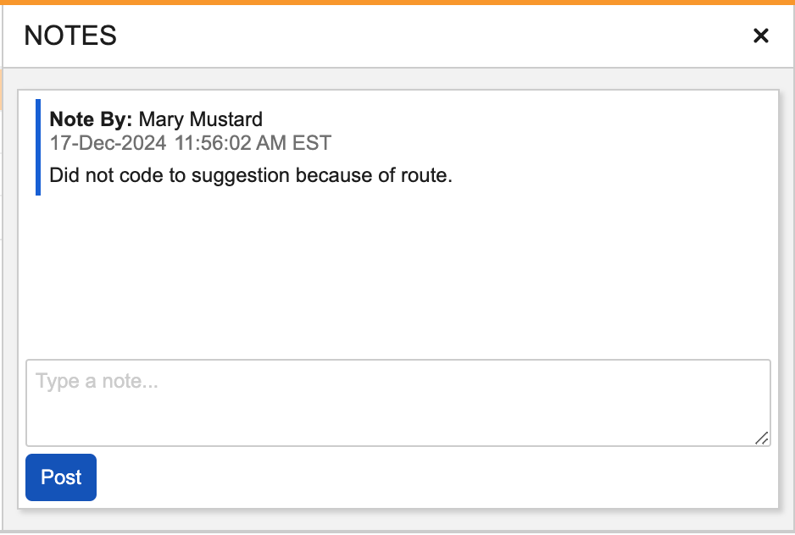Focus the 'Type a note...' text box

(x=397, y=402)
